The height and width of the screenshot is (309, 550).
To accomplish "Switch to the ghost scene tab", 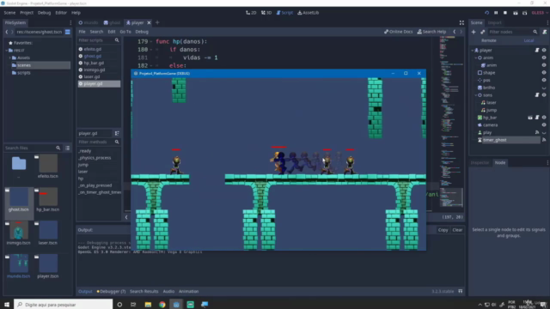I will tap(112, 22).
